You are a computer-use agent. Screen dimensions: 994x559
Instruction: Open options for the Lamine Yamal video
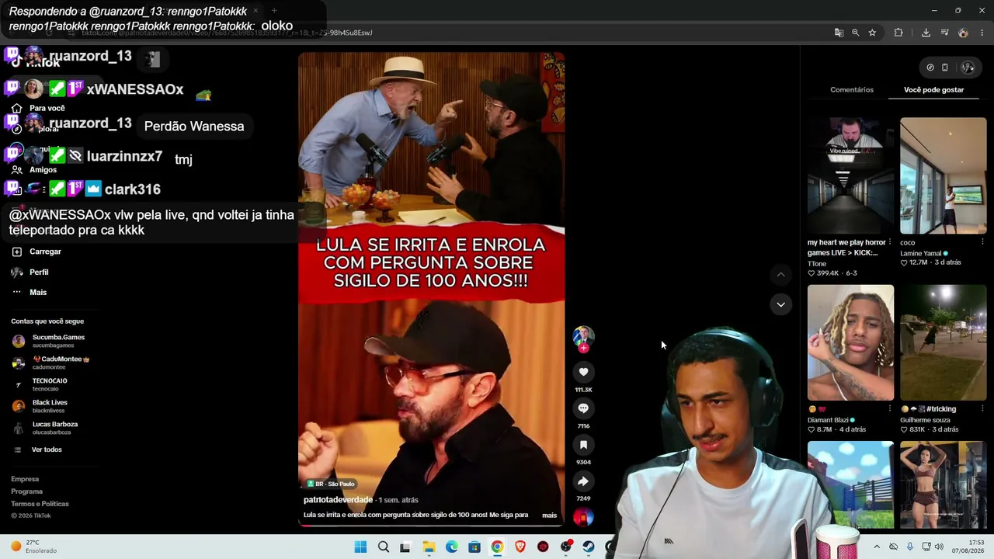pos(982,242)
